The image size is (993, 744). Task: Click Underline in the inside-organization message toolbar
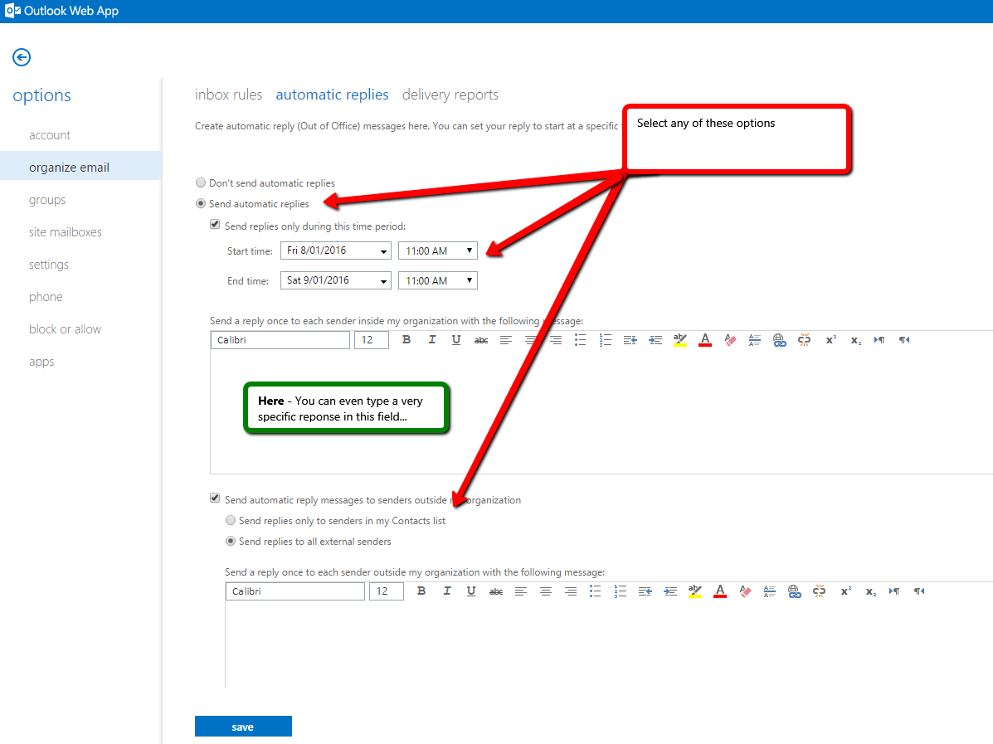click(456, 340)
